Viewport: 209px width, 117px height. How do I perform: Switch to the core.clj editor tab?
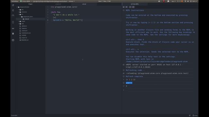(x=84, y=4)
